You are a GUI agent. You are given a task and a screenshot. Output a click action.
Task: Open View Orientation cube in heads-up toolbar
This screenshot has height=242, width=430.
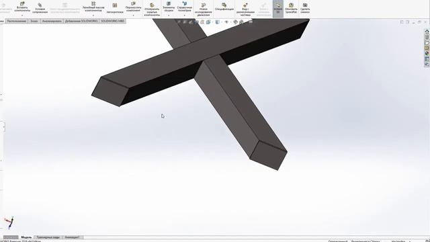(208, 22)
